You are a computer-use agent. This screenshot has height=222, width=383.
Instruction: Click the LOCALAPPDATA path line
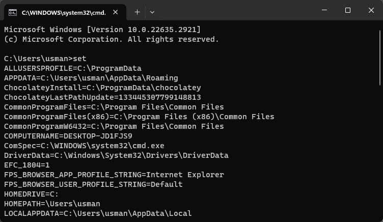tap(98, 213)
